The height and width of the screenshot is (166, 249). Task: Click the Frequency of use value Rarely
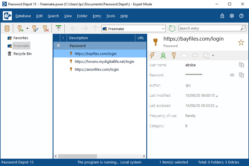click(190, 116)
